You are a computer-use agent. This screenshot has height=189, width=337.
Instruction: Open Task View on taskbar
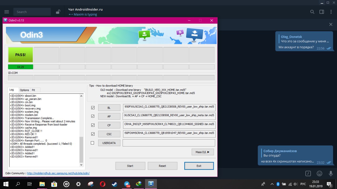(30, 184)
